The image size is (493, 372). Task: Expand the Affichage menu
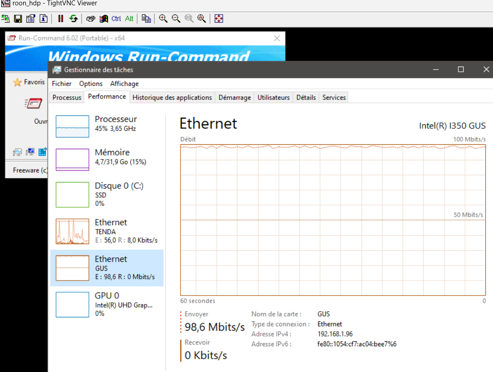coord(124,83)
